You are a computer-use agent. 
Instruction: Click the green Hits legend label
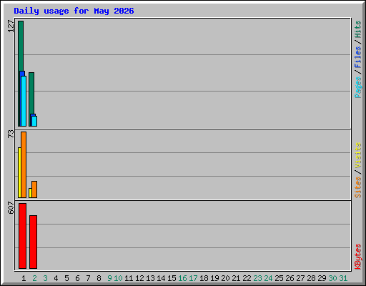tap(357, 29)
